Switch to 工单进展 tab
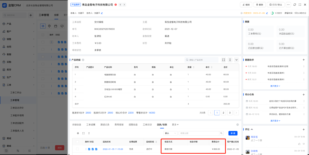The image size is (309, 155). 91,125
